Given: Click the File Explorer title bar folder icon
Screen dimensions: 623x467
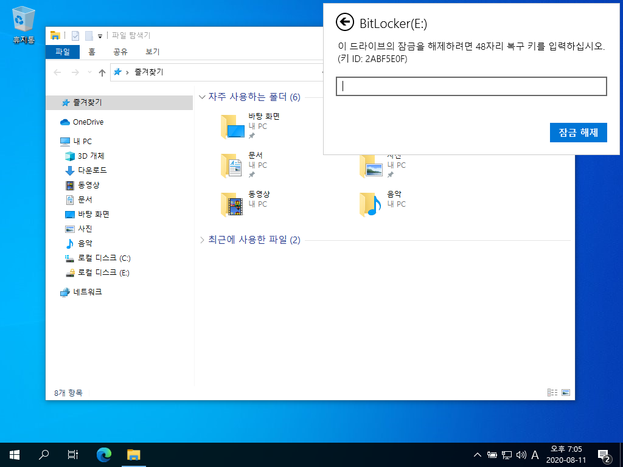Looking at the screenshot, I should [55, 35].
